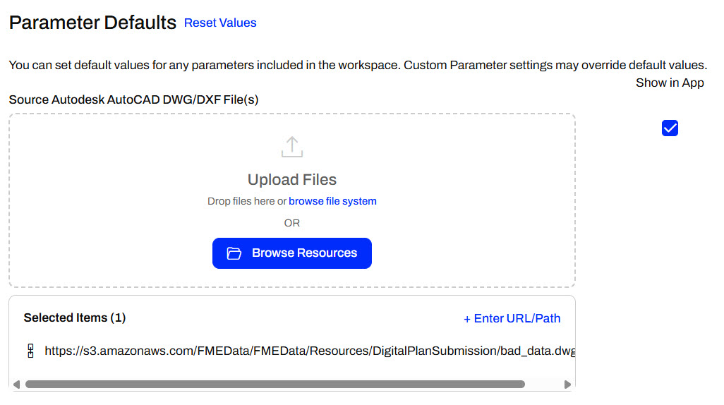Click the OR separator text
The image size is (724, 405).
(291, 223)
